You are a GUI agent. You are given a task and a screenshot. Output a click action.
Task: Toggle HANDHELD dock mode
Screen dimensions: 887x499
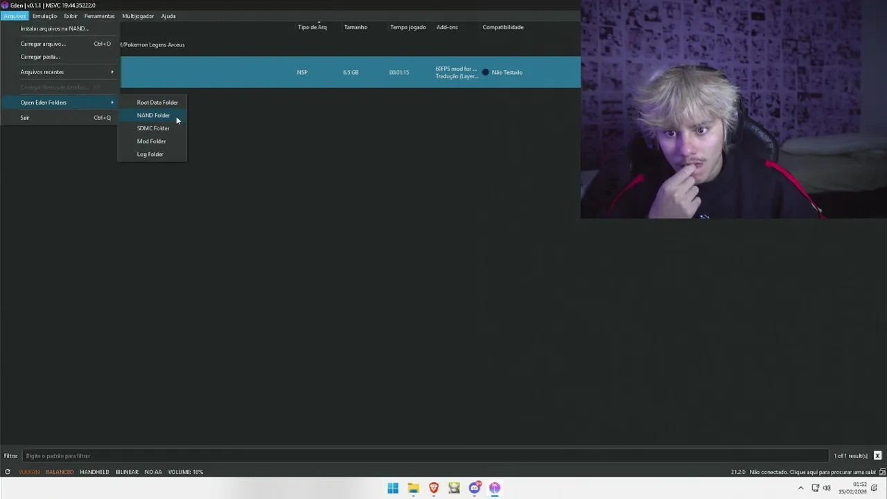(x=94, y=472)
